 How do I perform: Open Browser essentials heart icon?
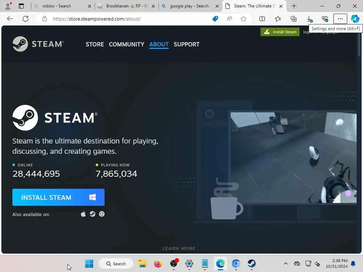[325, 19]
